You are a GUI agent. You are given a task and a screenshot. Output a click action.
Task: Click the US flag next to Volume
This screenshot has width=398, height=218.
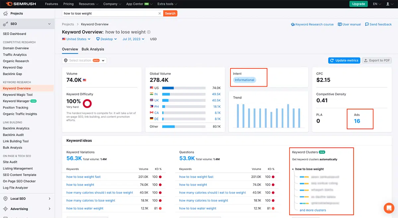pyautogui.click(x=85, y=80)
